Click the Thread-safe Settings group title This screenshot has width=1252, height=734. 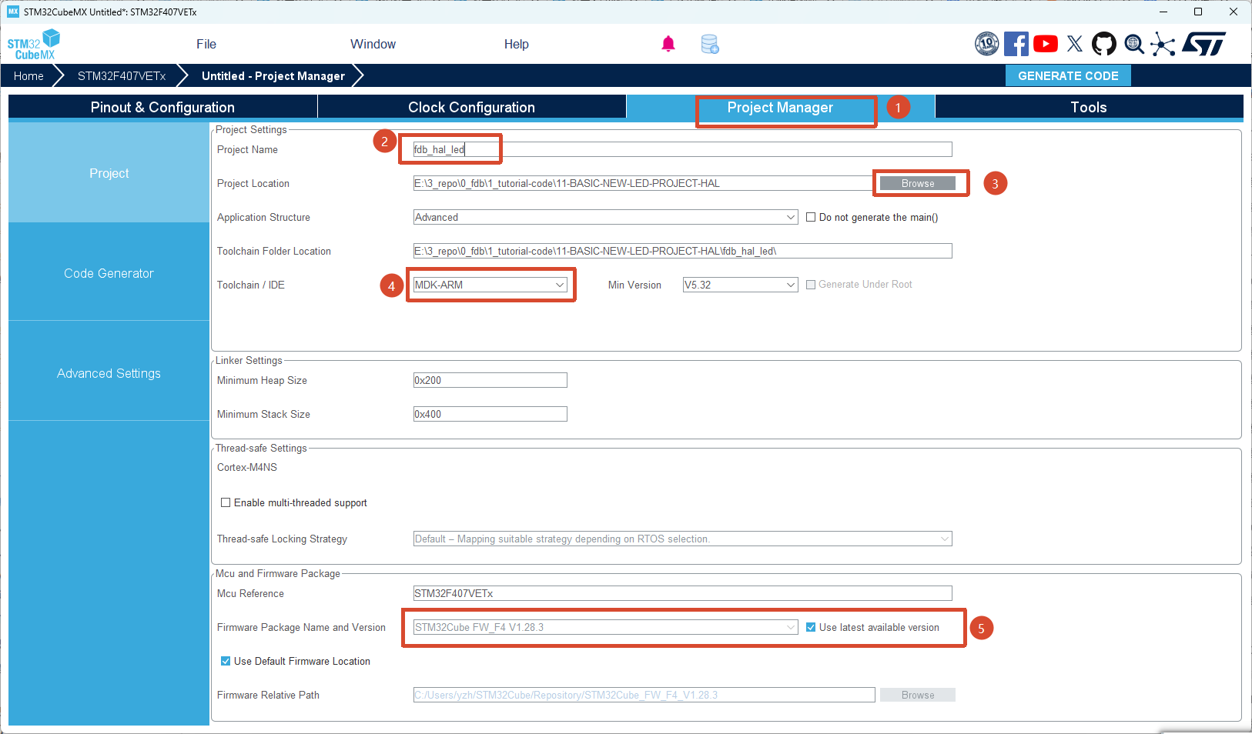pyautogui.click(x=261, y=448)
